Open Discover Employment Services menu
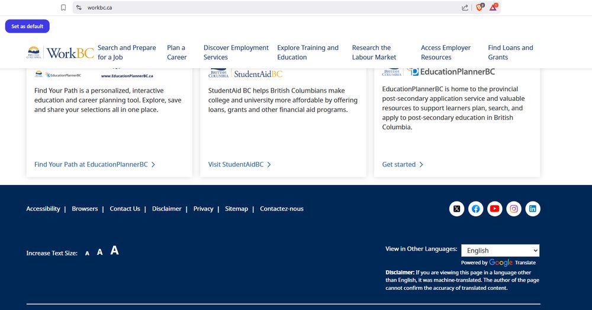592x310 pixels. pyautogui.click(x=236, y=53)
